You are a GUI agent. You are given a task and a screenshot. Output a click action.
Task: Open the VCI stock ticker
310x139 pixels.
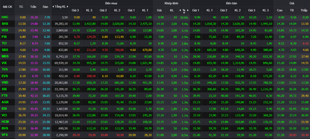[4, 115]
